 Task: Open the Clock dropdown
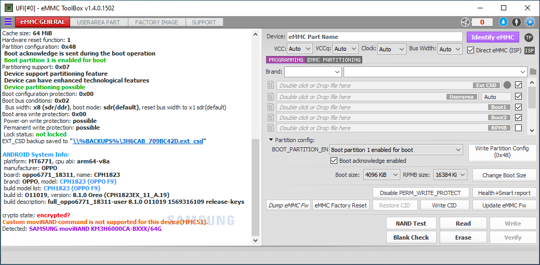point(391,49)
